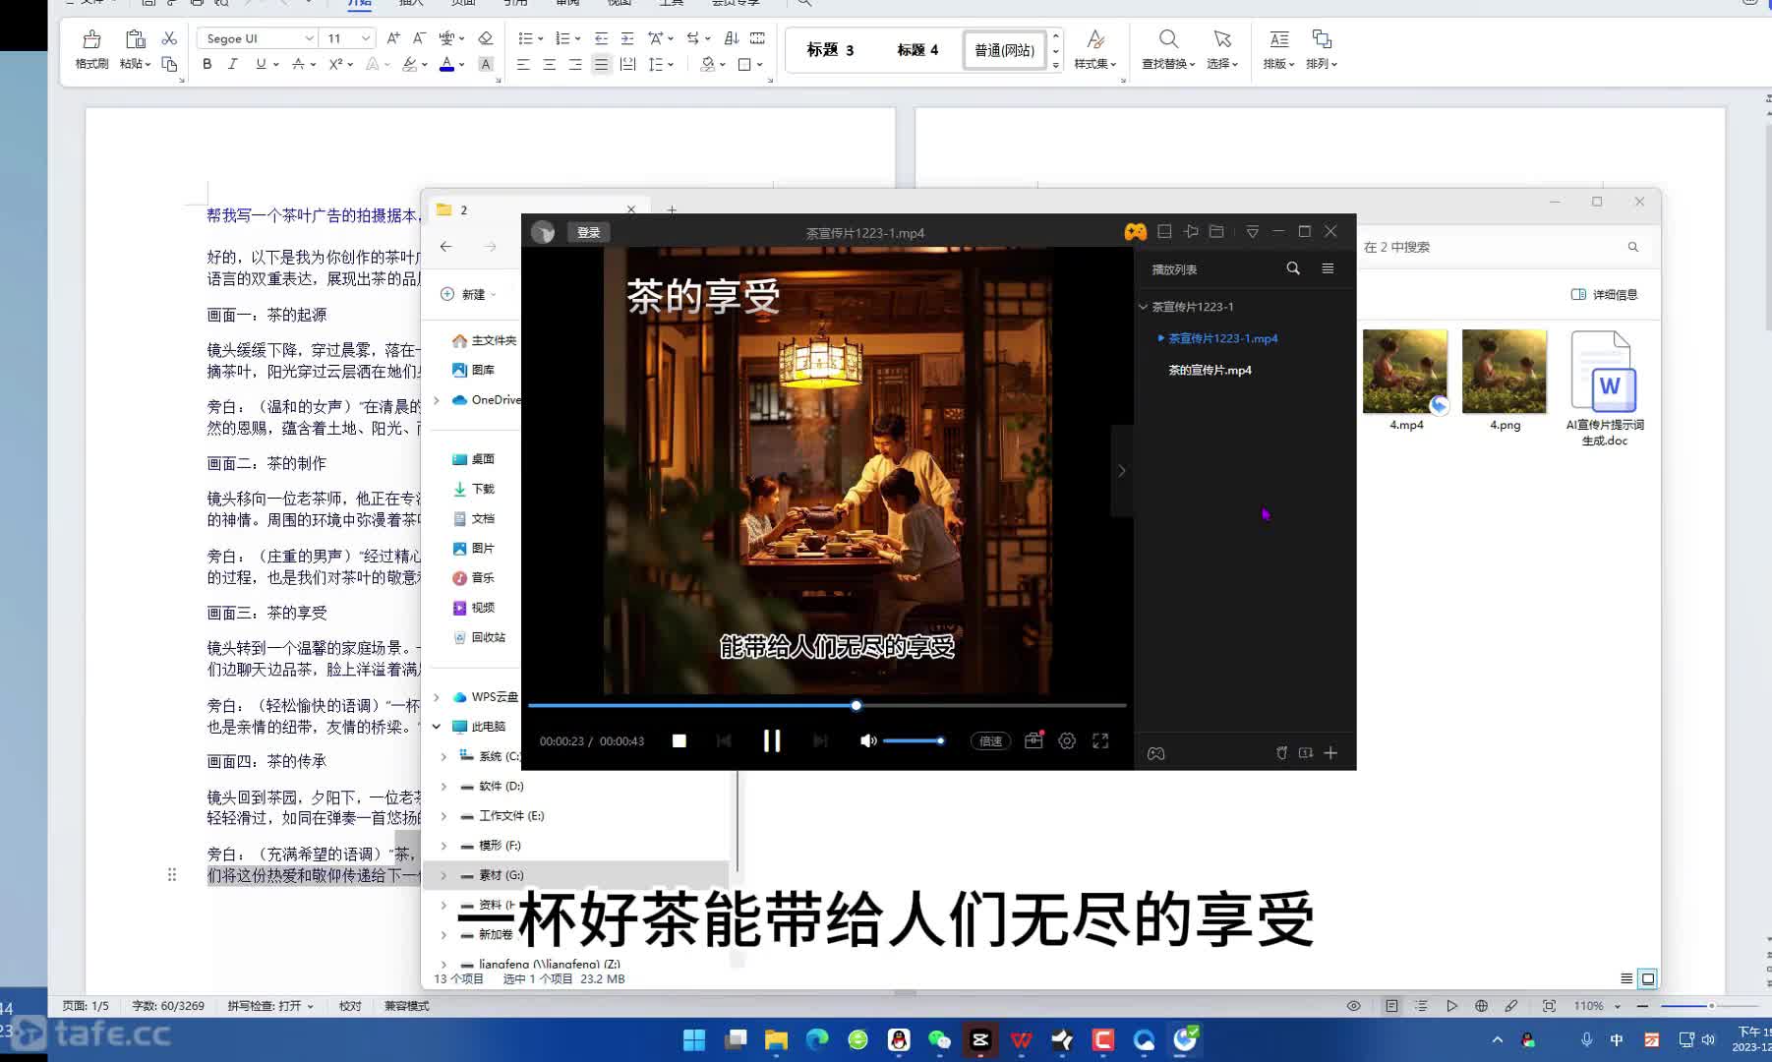Select the 普通(网站) style in the gallery
Screen dimensions: 1772x1062
(x=1004, y=50)
